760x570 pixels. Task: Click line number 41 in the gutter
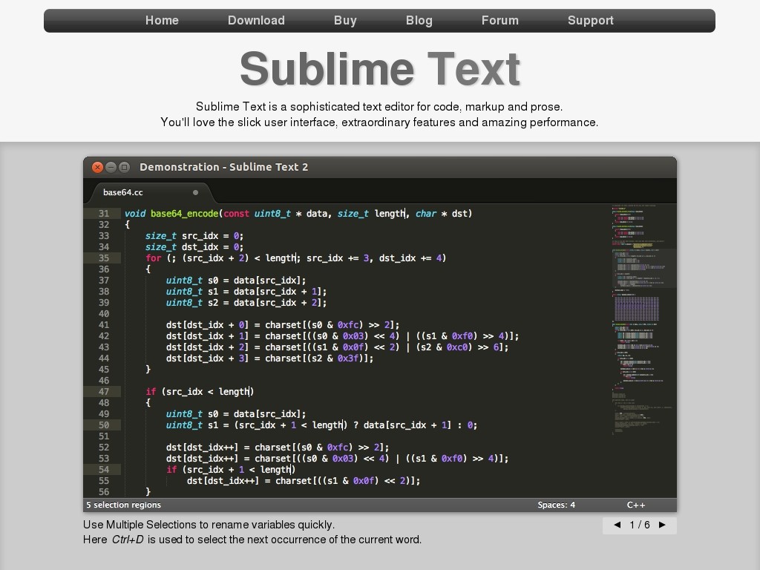click(104, 325)
